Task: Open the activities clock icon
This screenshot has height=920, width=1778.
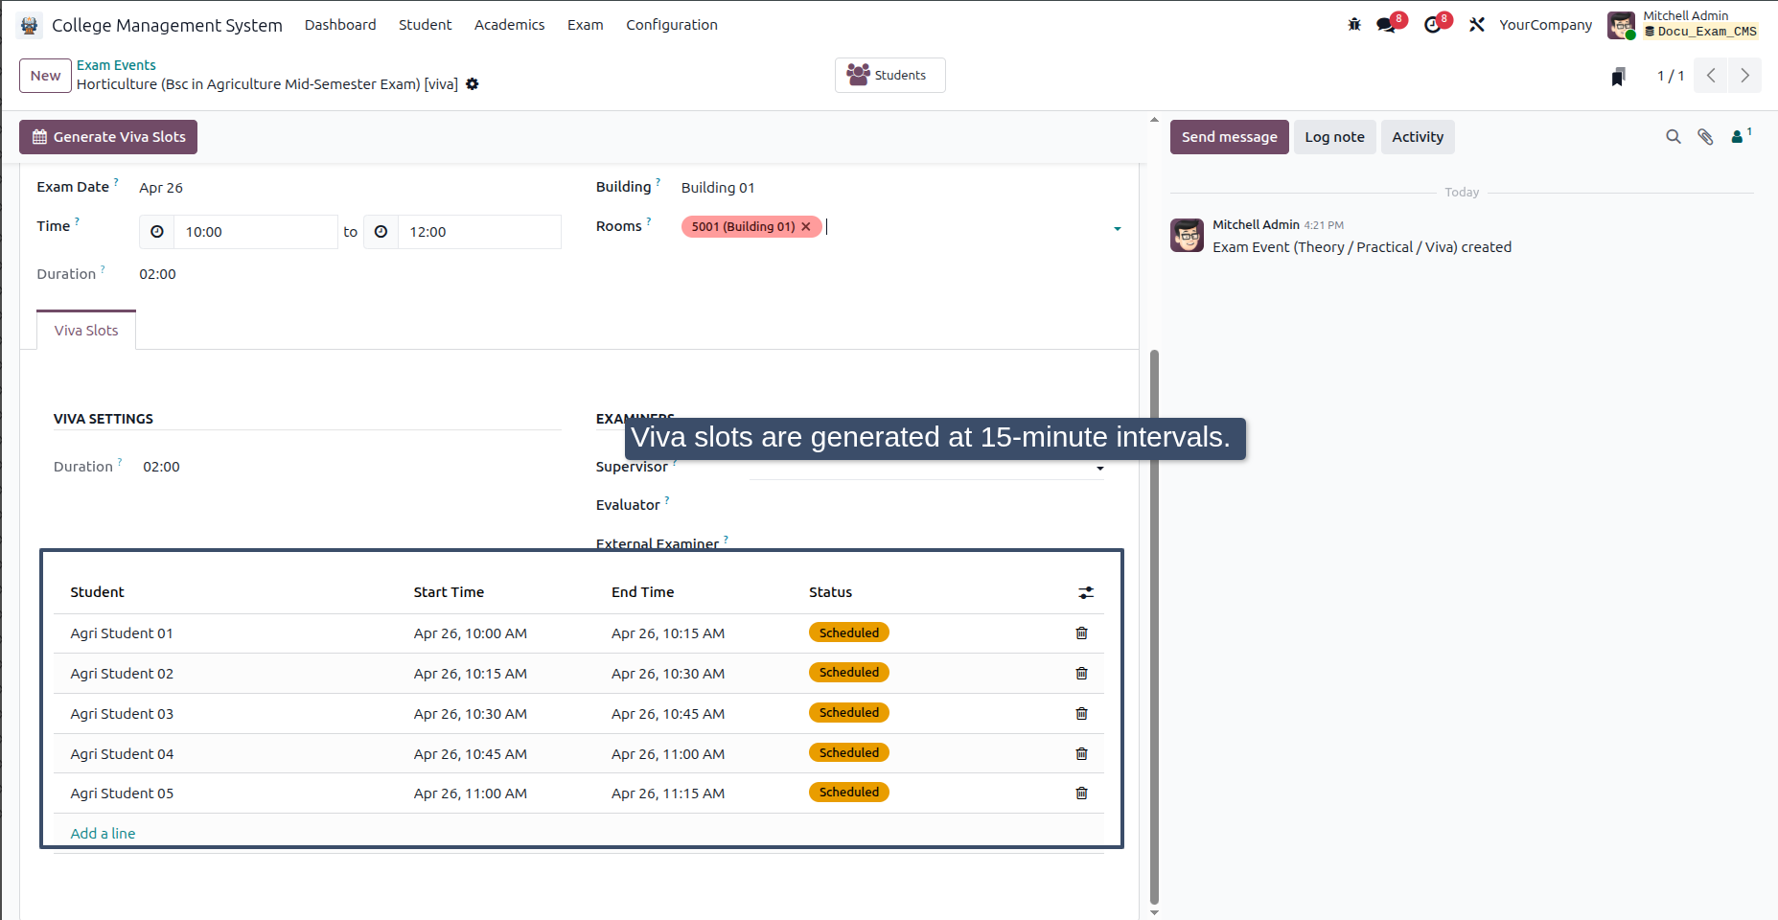Action: coord(1433,25)
